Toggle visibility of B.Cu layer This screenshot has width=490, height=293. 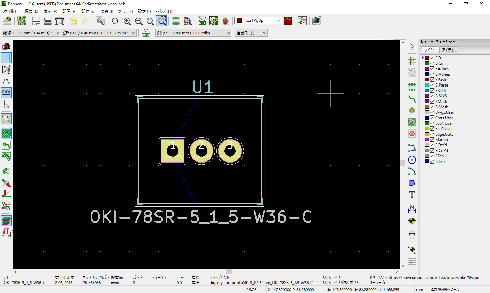point(432,63)
